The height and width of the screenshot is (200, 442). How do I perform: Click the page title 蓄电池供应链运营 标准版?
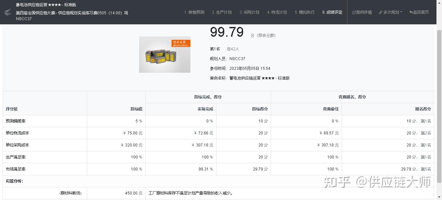[46, 5]
